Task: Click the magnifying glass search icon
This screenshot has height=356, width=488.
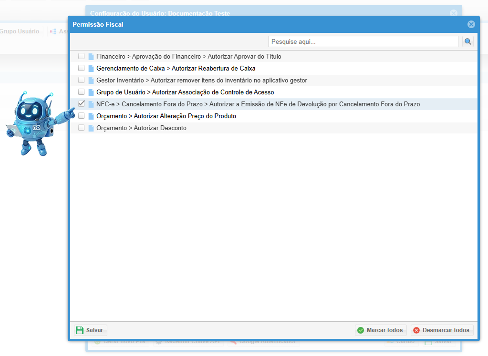Action: (x=467, y=42)
